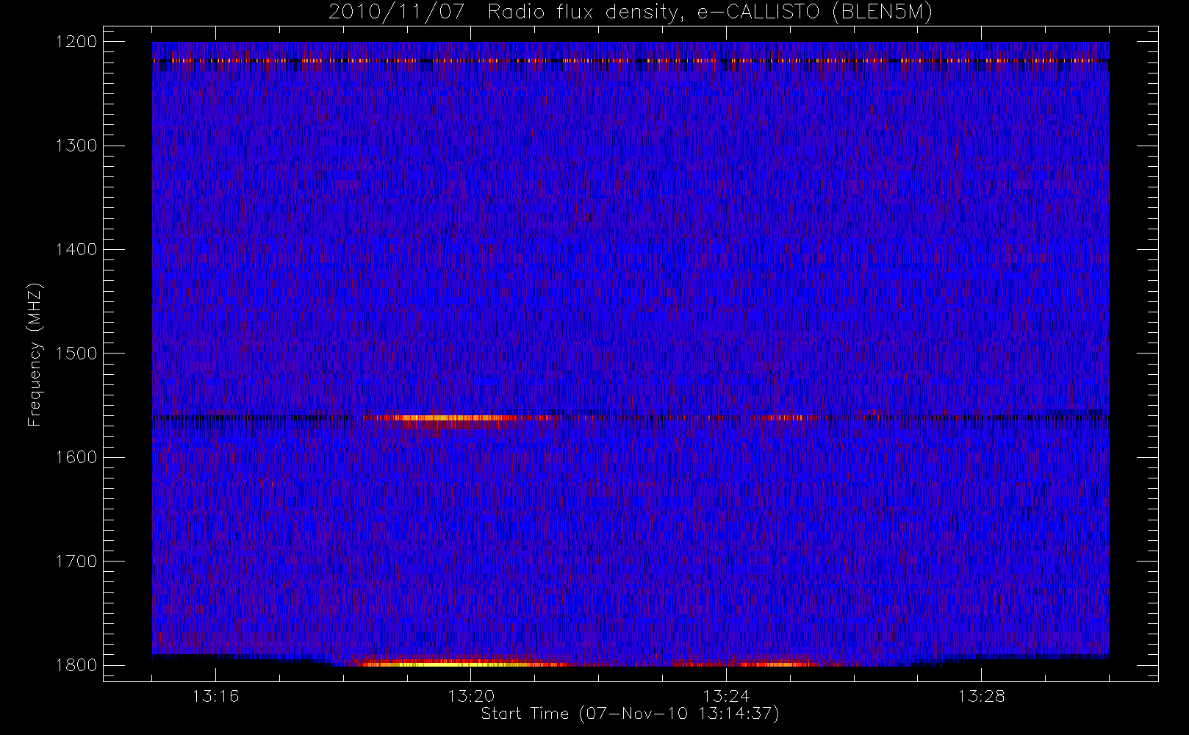Select the 'Frequency (MHz)' axis label
1189x735 pixels.
point(35,354)
